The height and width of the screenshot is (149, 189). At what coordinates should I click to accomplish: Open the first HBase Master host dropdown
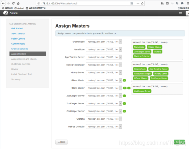[x=104, y=80]
